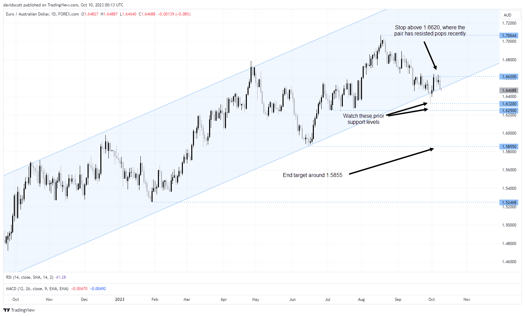Click the RSI value 41.28
The height and width of the screenshot is (316, 525).
pyautogui.click(x=61, y=277)
